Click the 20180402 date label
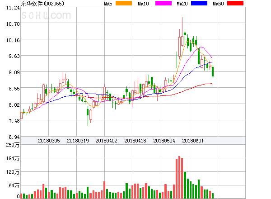 [x=106, y=141]
